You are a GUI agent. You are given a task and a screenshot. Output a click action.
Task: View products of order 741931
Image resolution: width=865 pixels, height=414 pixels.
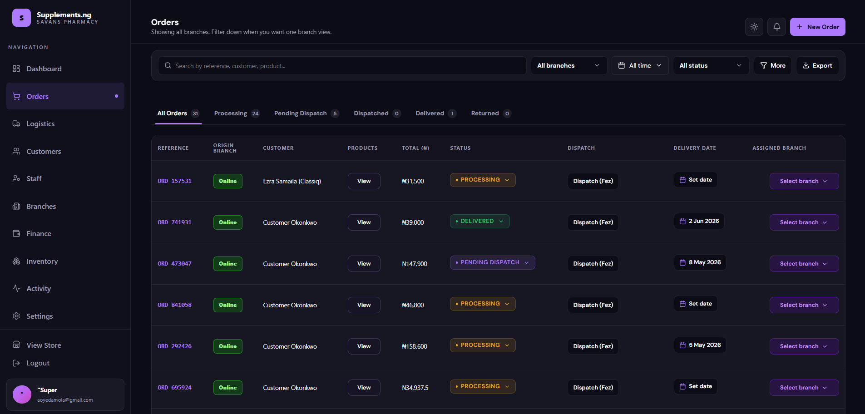[x=364, y=222]
